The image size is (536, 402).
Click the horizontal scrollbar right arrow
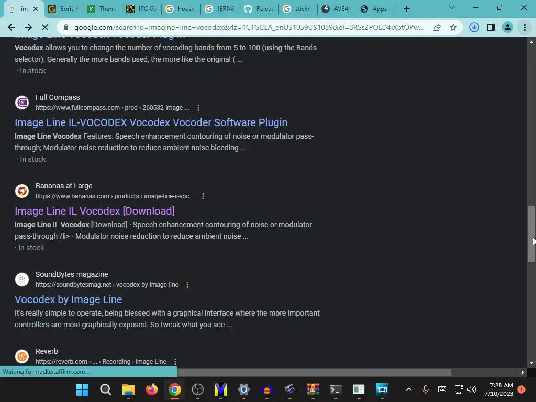(x=523, y=372)
